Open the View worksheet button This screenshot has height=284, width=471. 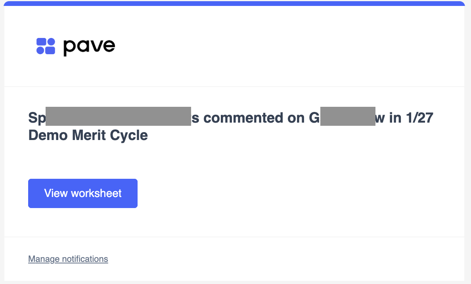click(83, 193)
